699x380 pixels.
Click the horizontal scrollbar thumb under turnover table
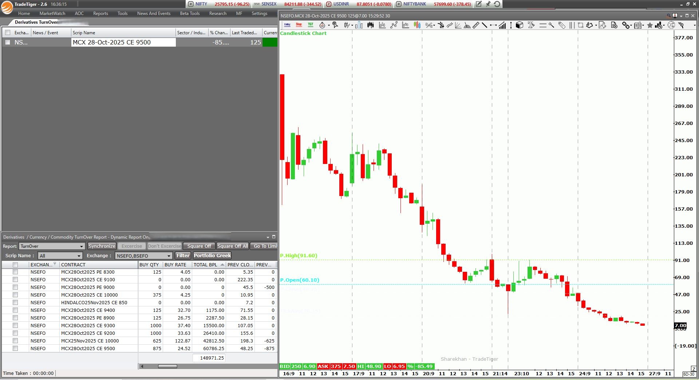(x=167, y=366)
